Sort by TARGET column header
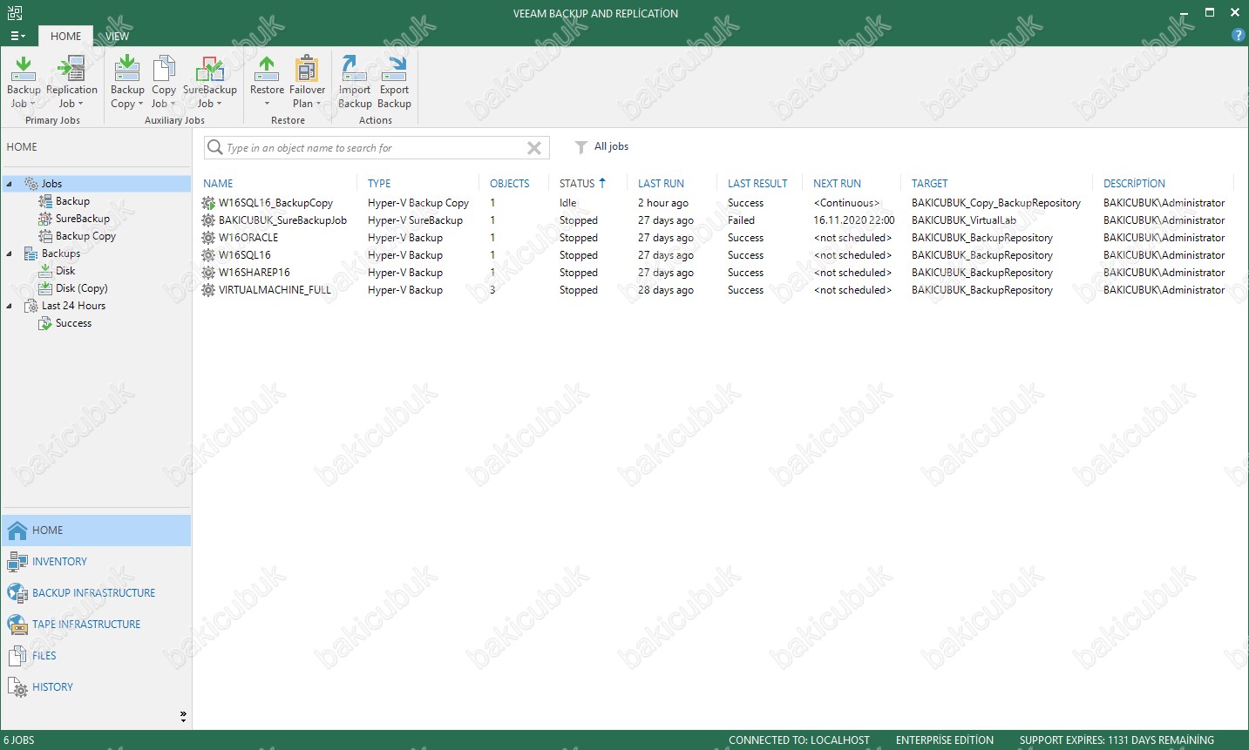 click(x=929, y=184)
